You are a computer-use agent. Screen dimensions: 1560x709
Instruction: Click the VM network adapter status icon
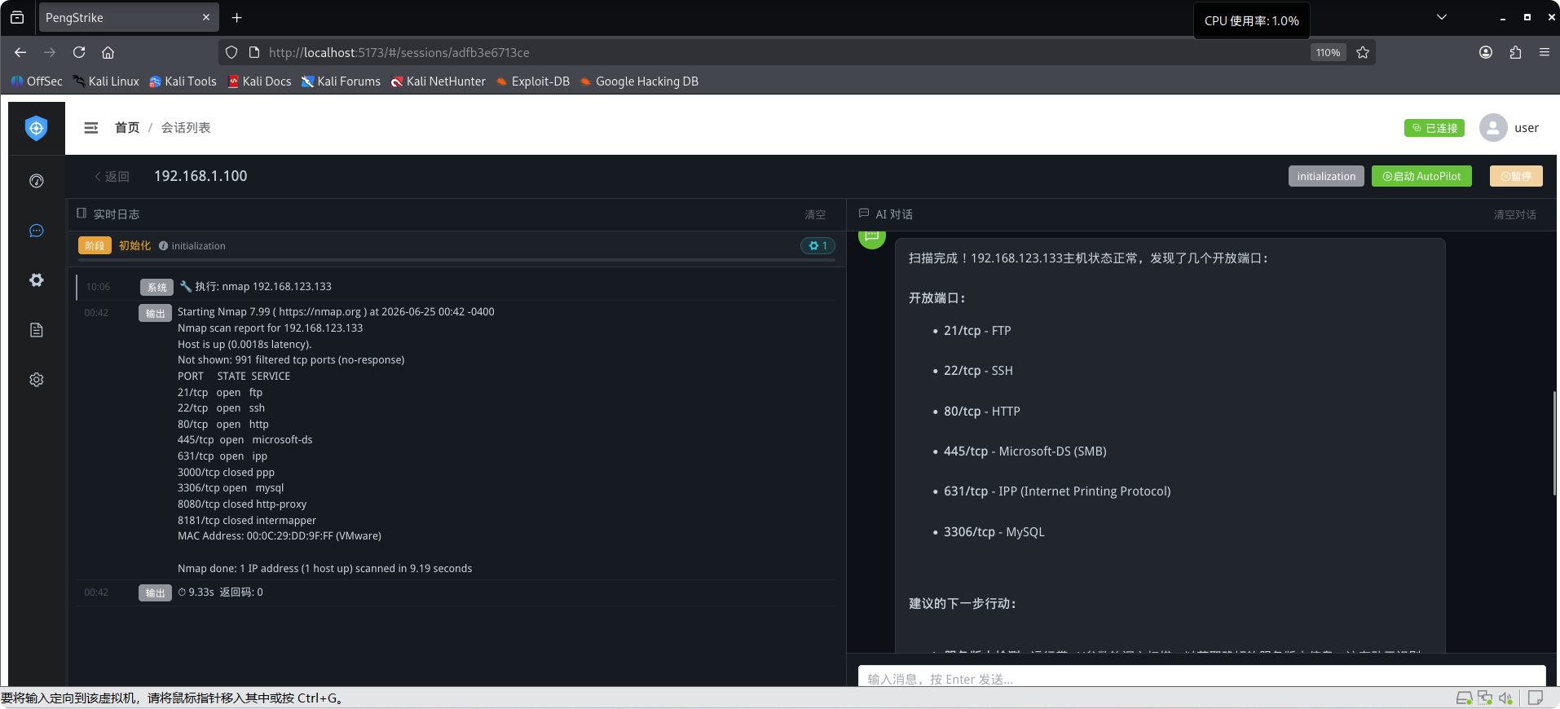tap(1485, 698)
